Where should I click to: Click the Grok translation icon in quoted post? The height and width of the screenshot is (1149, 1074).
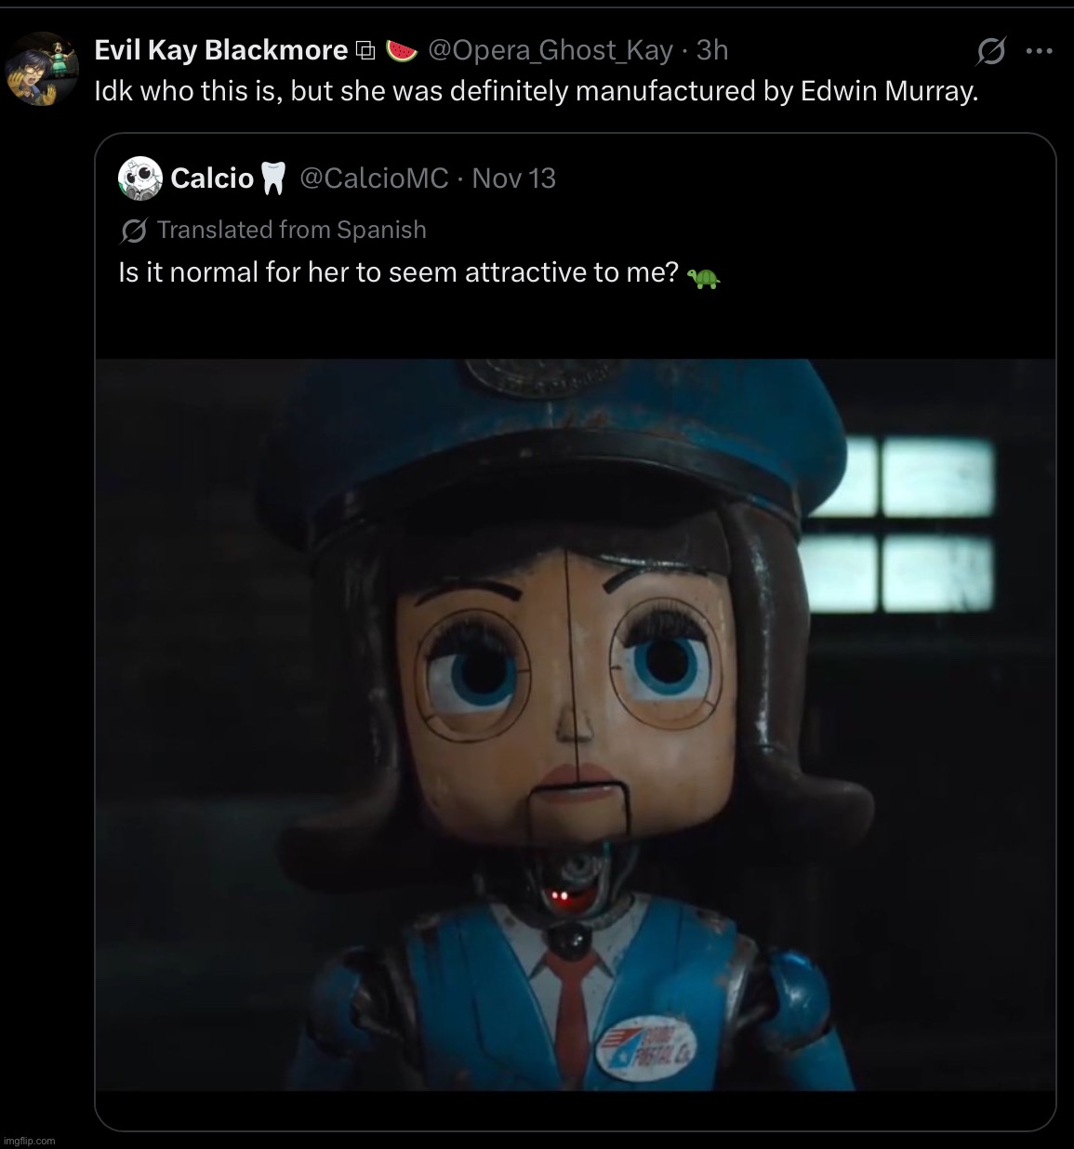(x=133, y=231)
